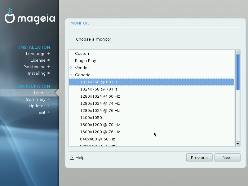Click the License step bullet indicator

pos(49,60)
